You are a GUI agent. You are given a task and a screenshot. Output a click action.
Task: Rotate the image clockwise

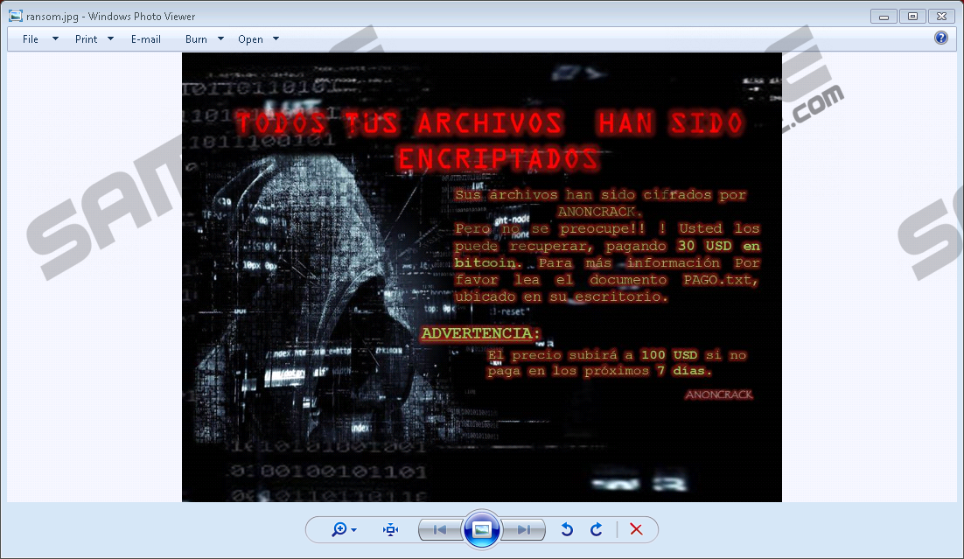597,529
